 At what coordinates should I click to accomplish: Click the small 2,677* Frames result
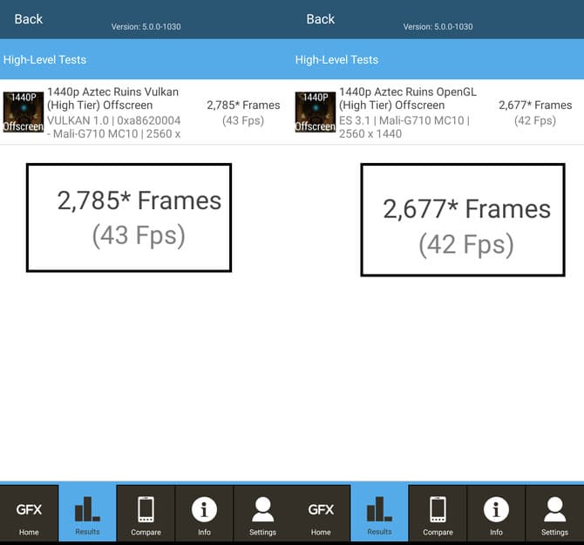click(x=535, y=105)
